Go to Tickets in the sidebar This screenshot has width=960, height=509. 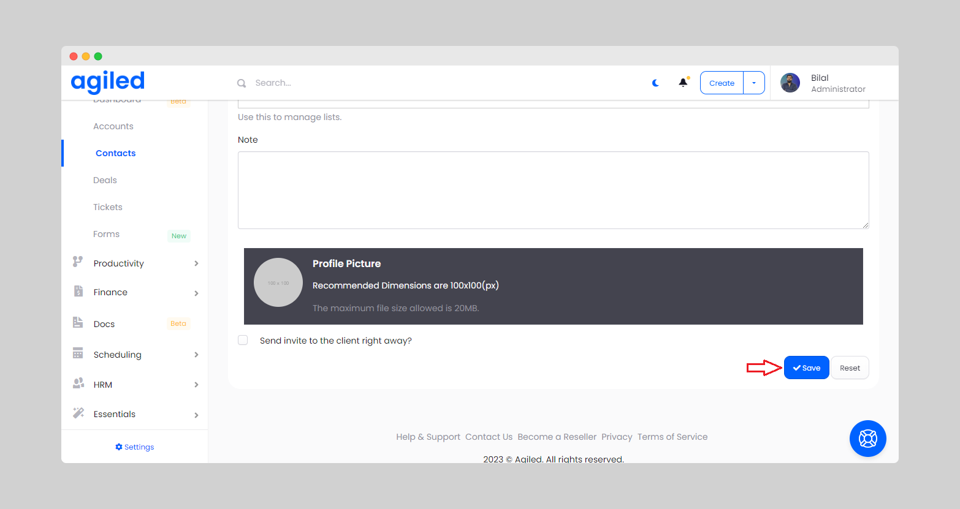click(108, 207)
